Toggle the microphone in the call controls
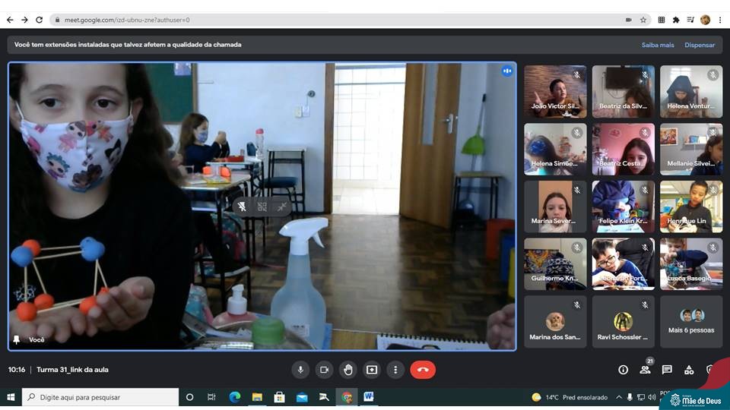This screenshot has width=730, height=410. tap(300, 370)
